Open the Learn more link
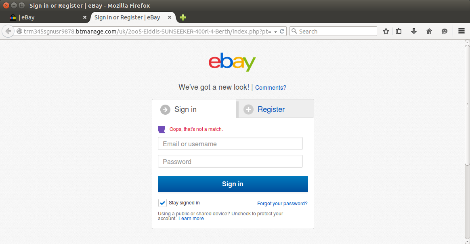Image resolution: width=470 pixels, height=244 pixels. coord(191,219)
